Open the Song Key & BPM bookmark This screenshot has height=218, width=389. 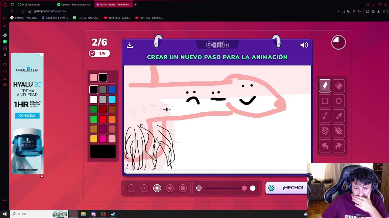click(56, 18)
